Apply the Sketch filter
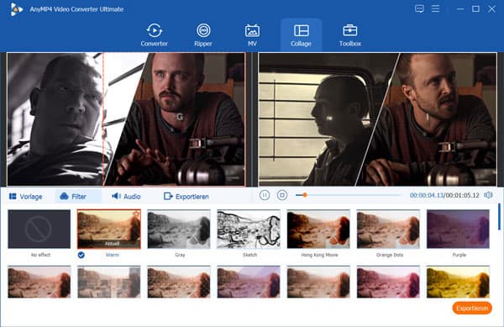The width and height of the screenshot is (504, 327). pos(249,229)
